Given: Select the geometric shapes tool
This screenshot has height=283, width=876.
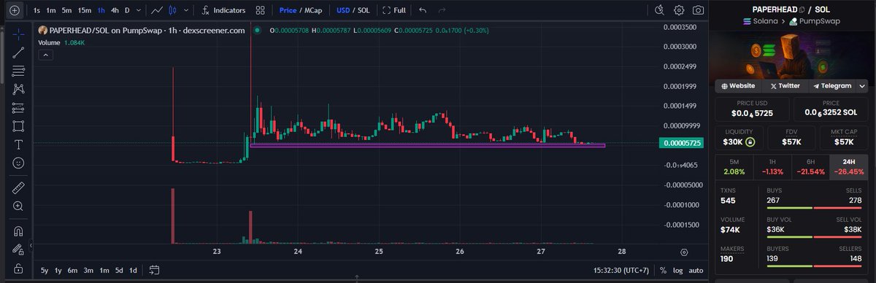Looking at the screenshot, I should point(18,126).
